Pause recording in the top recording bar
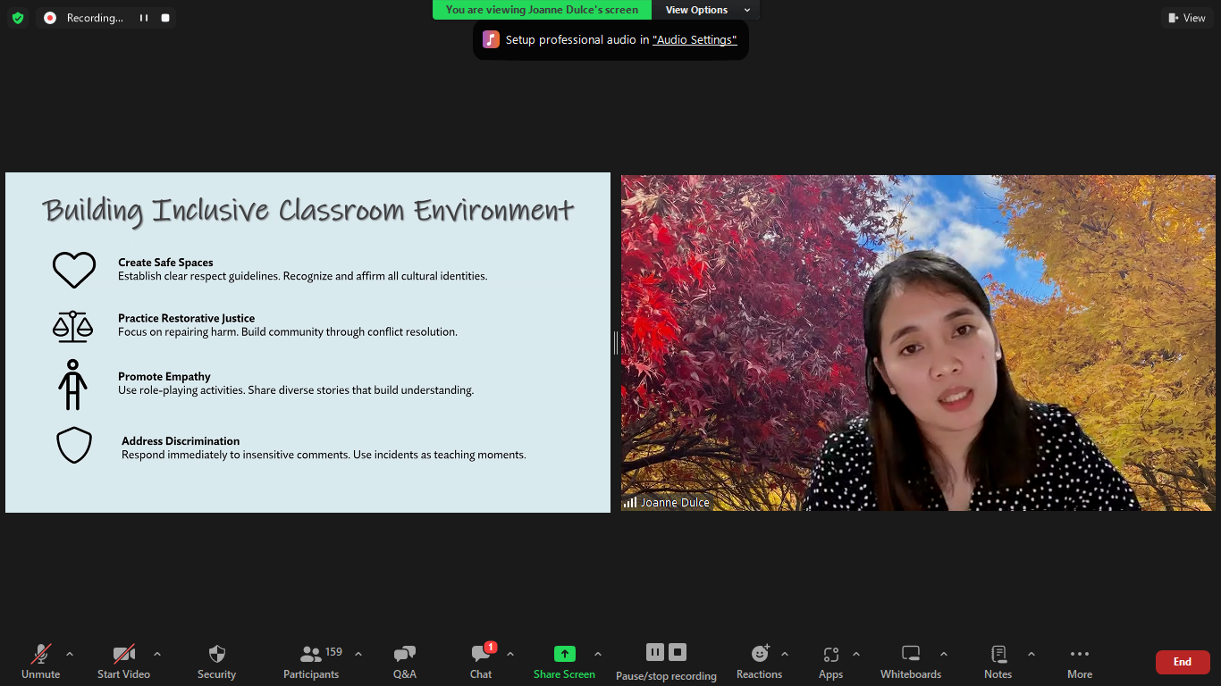 (x=144, y=18)
